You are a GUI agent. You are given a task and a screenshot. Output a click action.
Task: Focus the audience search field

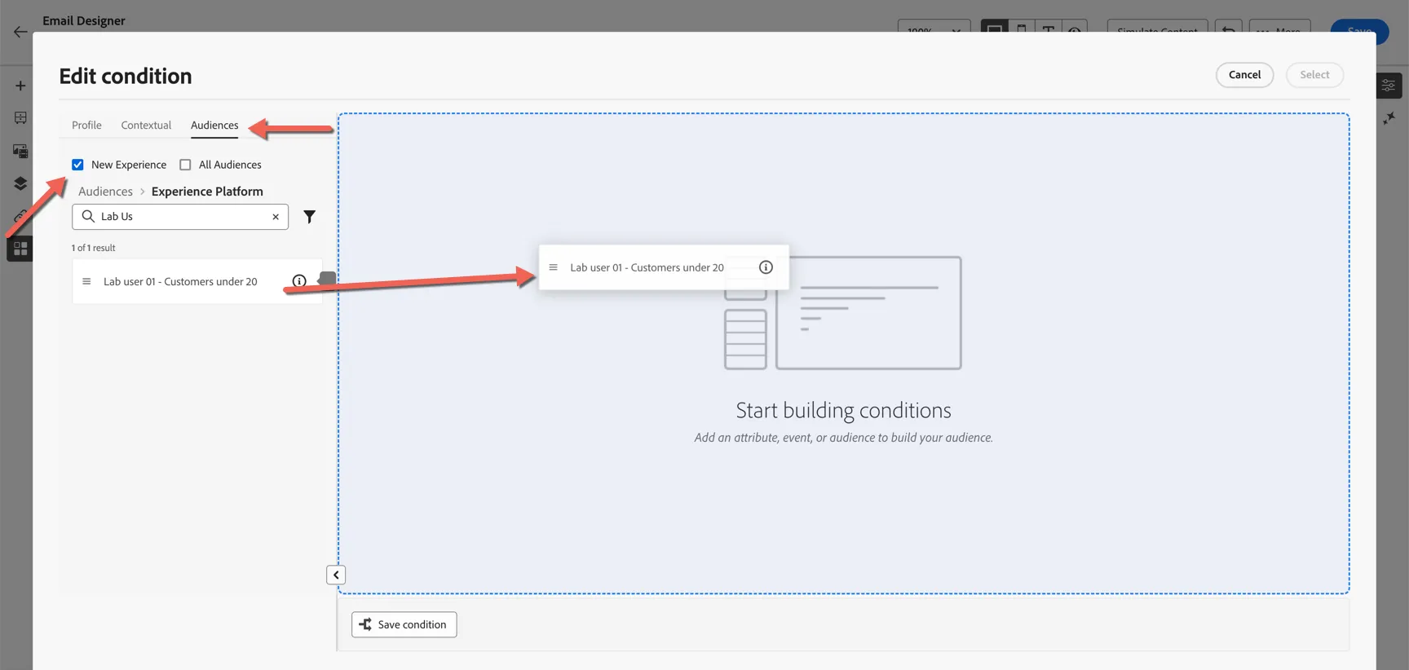click(180, 217)
